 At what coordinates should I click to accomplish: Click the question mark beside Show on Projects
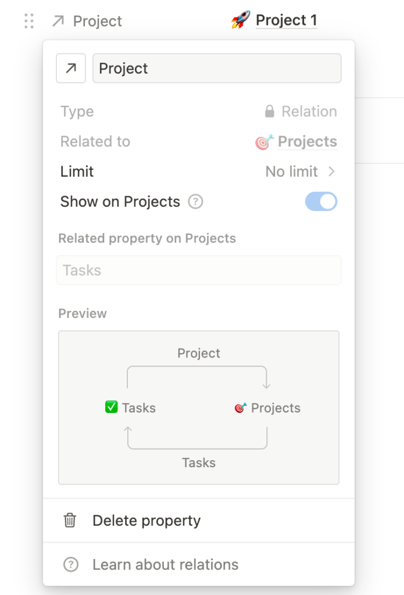[196, 202]
